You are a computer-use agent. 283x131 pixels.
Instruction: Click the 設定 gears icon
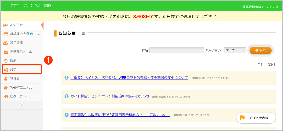pos(6,70)
